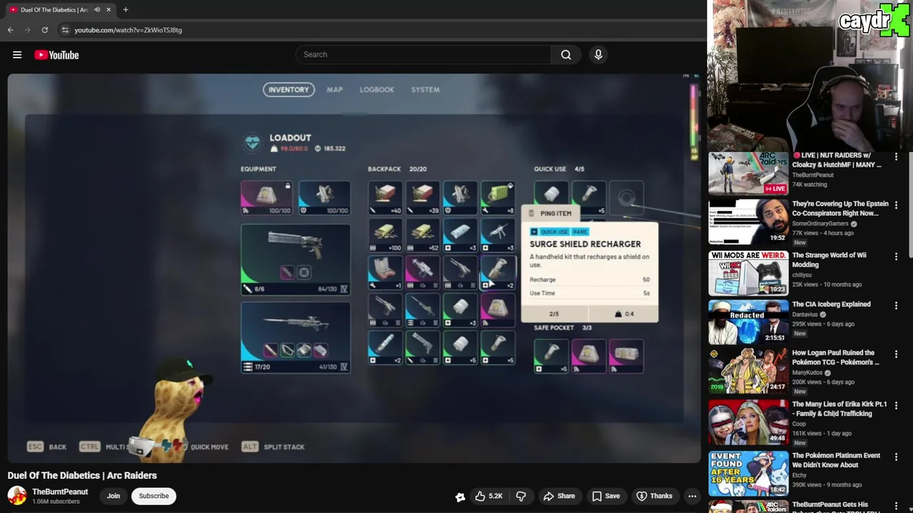Open menu for Pokémon Platinum Event video
Screen dimensions: 913x513
pos(896,456)
